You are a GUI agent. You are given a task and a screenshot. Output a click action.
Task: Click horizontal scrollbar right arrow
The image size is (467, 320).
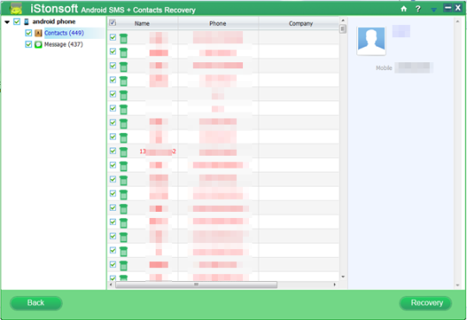[335, 285]
